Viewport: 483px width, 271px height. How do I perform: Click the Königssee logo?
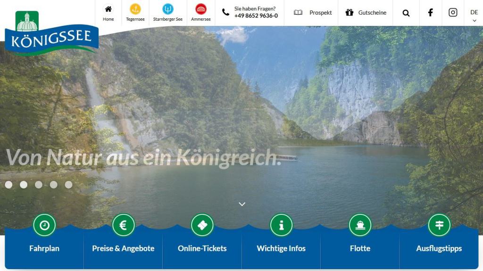[x=51, y=33]
